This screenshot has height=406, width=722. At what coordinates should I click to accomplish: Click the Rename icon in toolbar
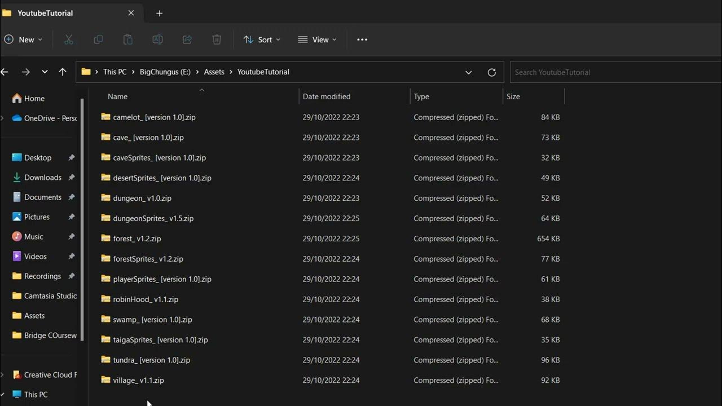click(157, 39)
